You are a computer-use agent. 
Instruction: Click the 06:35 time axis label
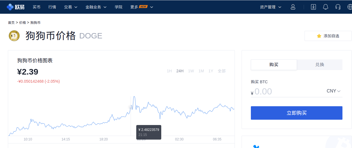pos(217,139)
